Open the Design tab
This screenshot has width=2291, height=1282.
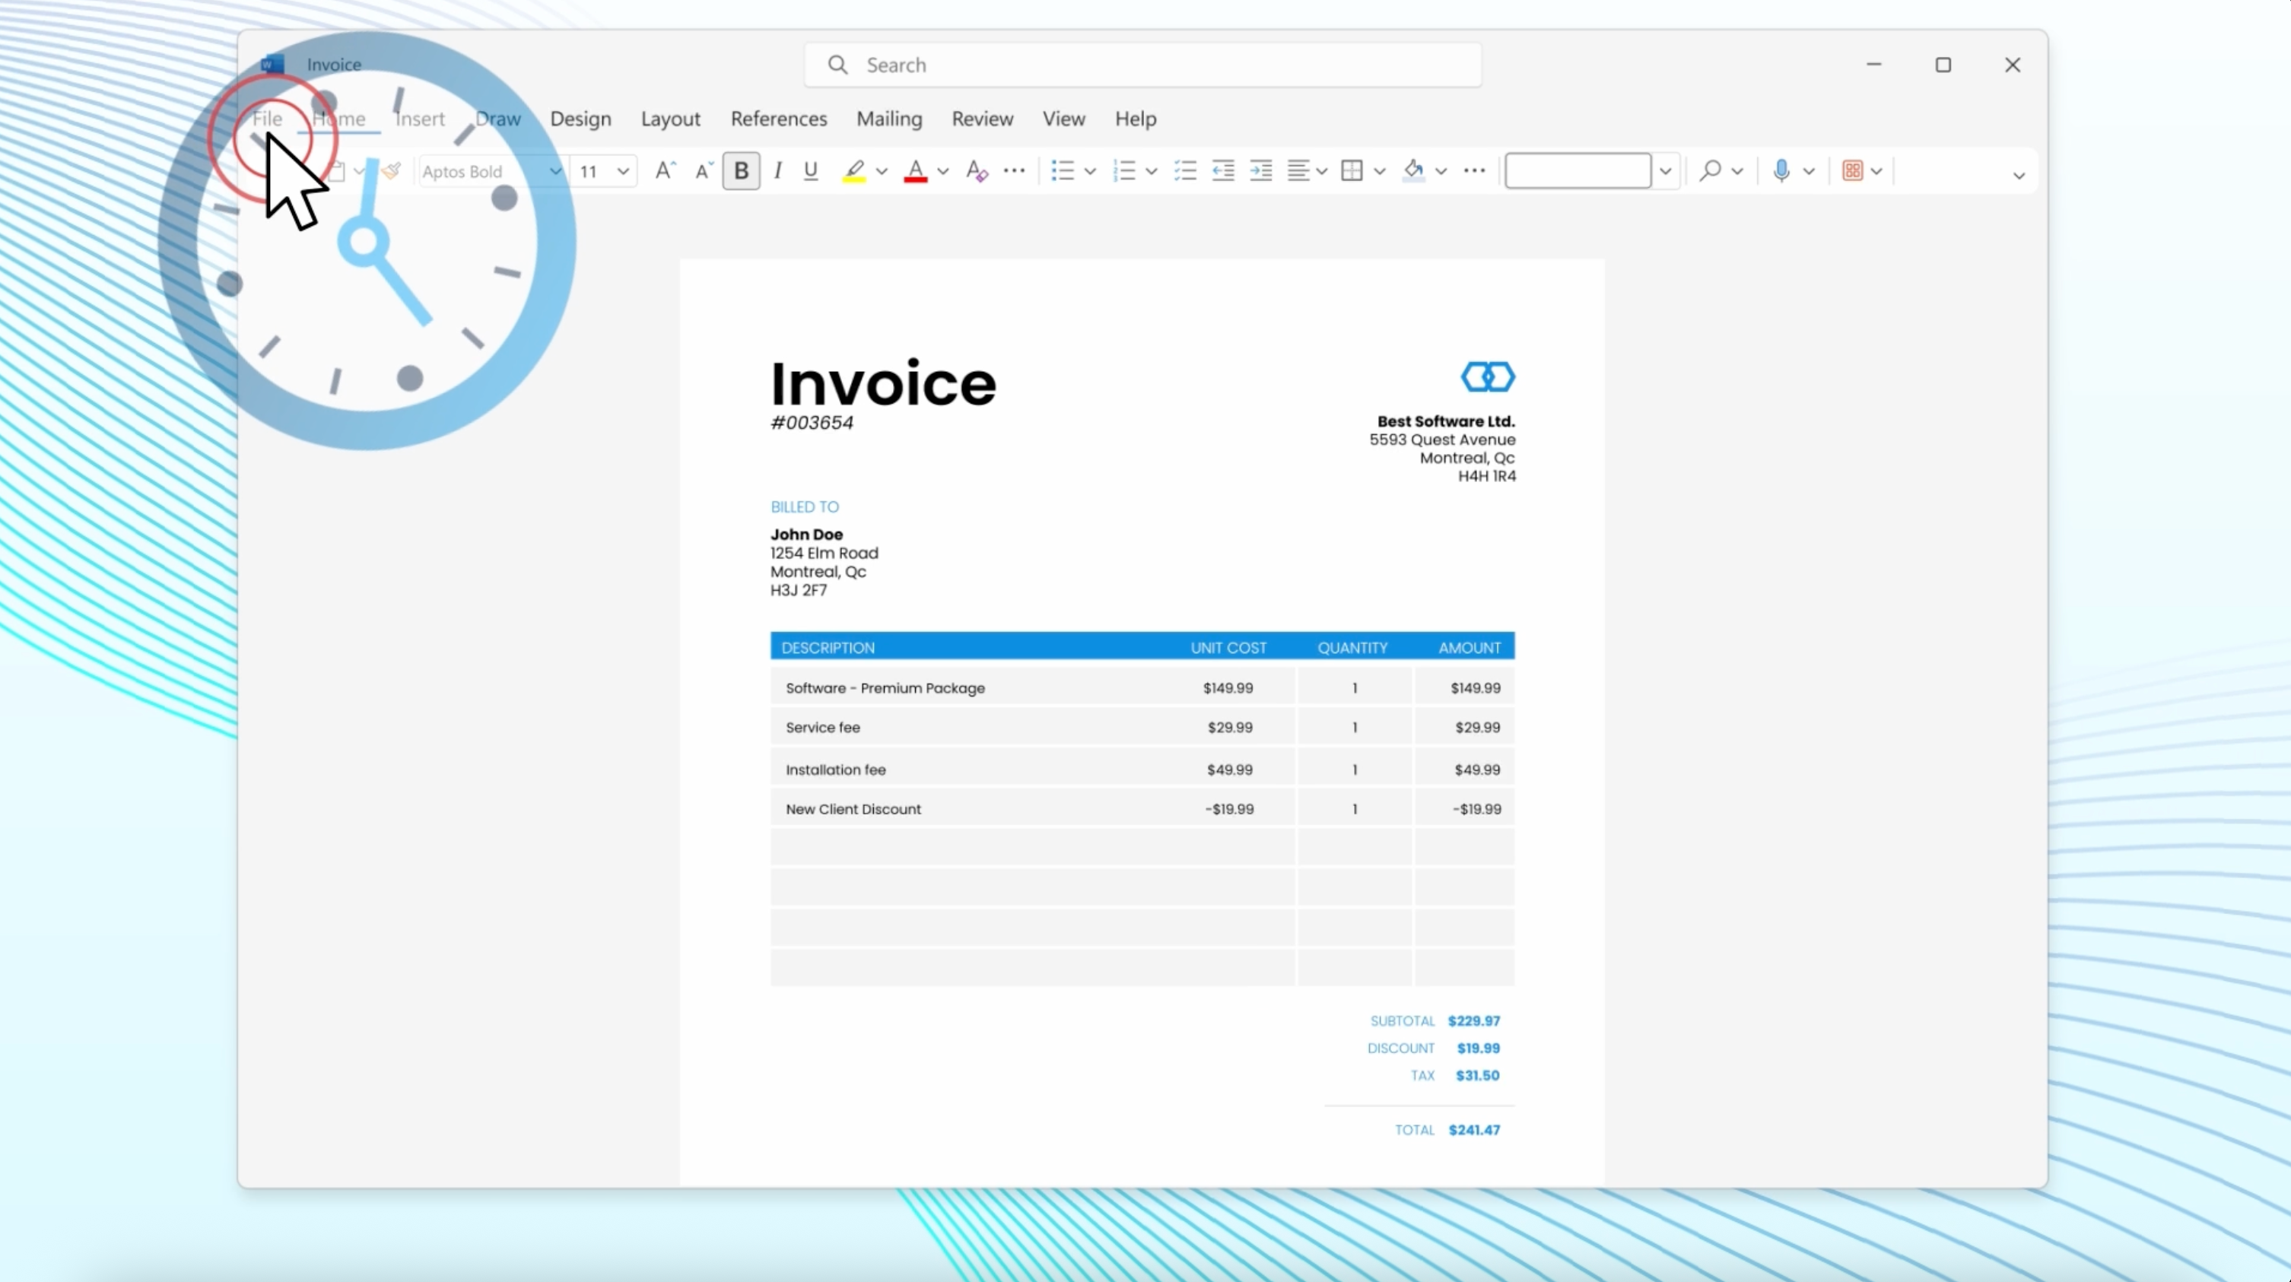point(581,119)
